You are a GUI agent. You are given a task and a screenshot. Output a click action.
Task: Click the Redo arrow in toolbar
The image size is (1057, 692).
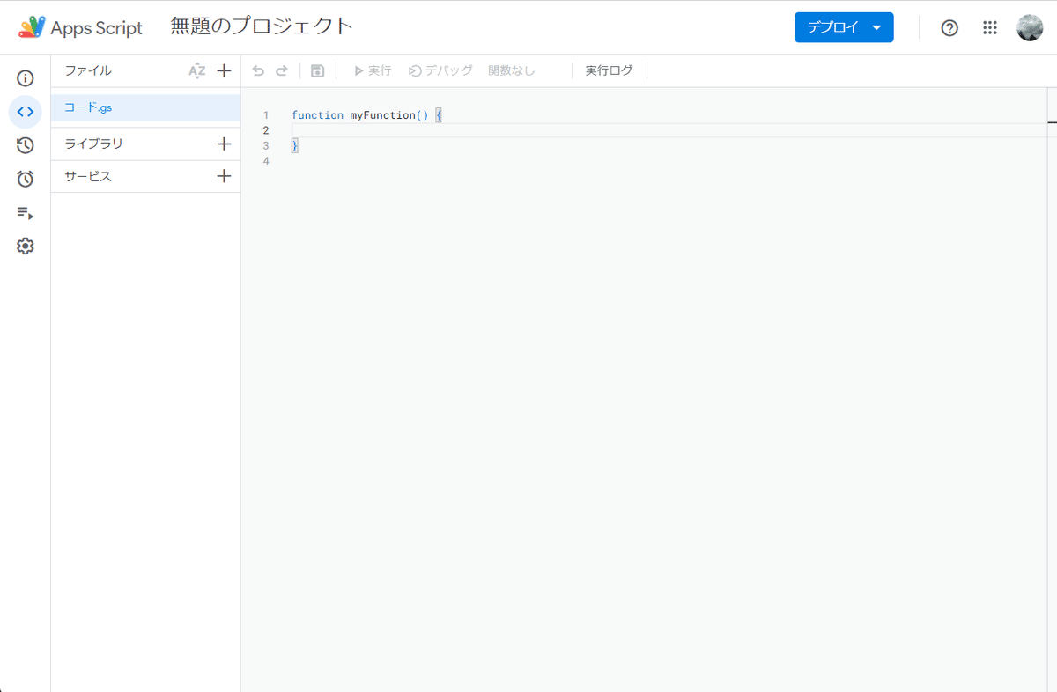click(x=282, y=70)
